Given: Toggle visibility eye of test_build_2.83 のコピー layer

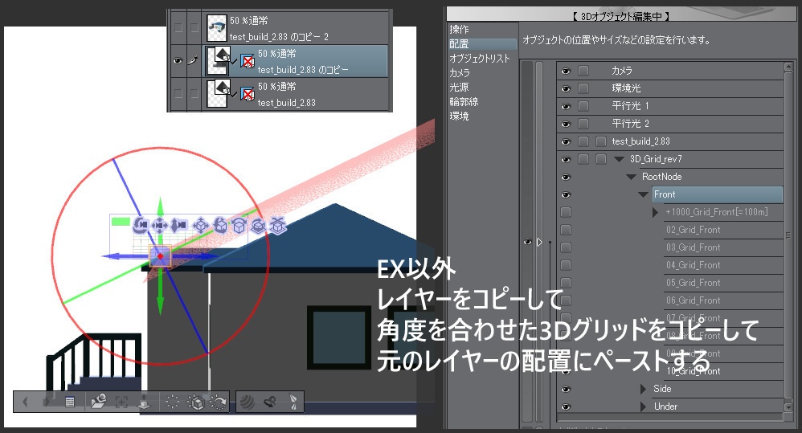Looking at the screenshot, I should [x=178, y=61].
